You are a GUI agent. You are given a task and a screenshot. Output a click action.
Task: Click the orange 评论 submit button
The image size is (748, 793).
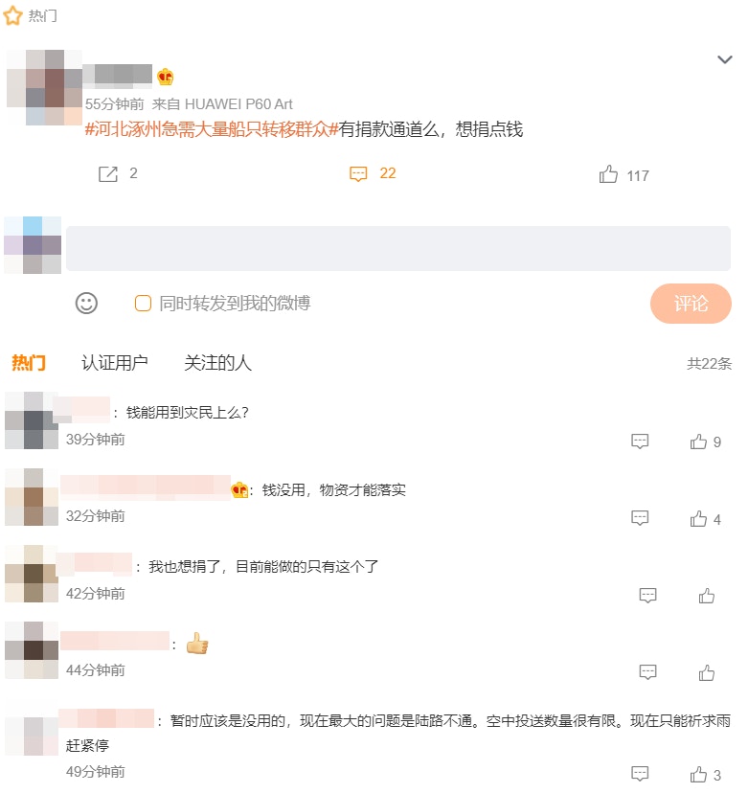coord(691,304)
